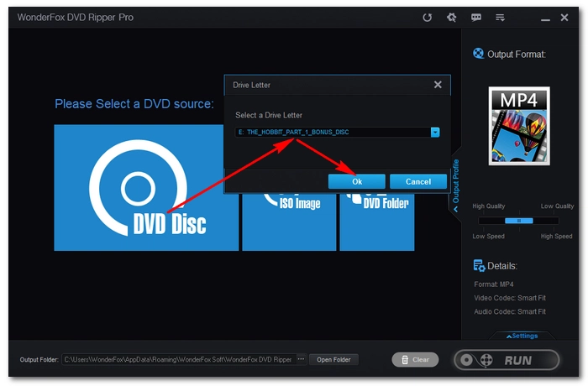Click the Clear button with trash icon
Image resolution: width=588 pixels, height=386 pixels.
click(415, 360)
